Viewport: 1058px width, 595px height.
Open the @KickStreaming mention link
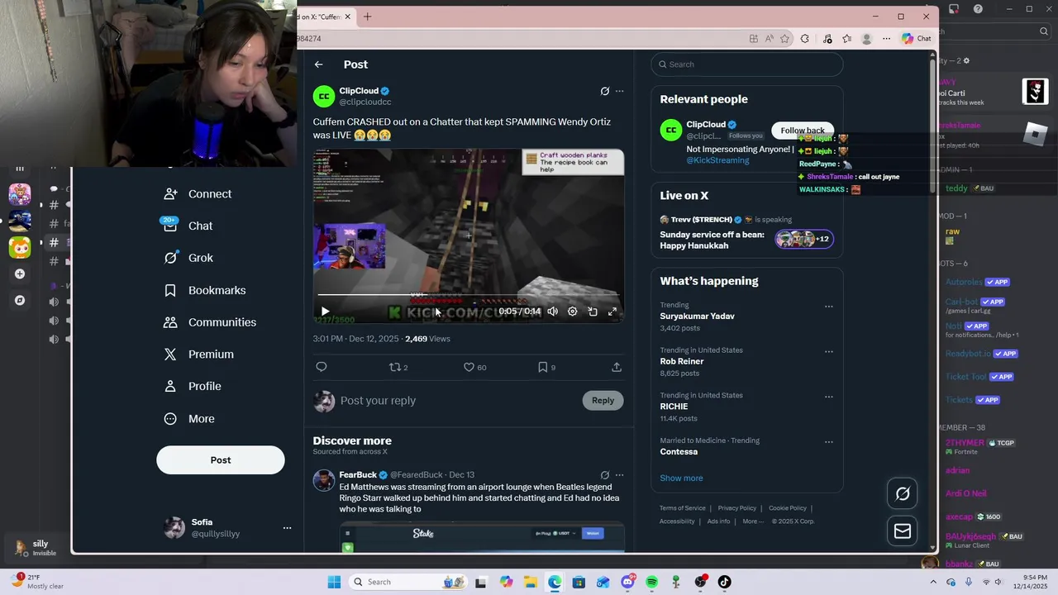coord(717,160)
